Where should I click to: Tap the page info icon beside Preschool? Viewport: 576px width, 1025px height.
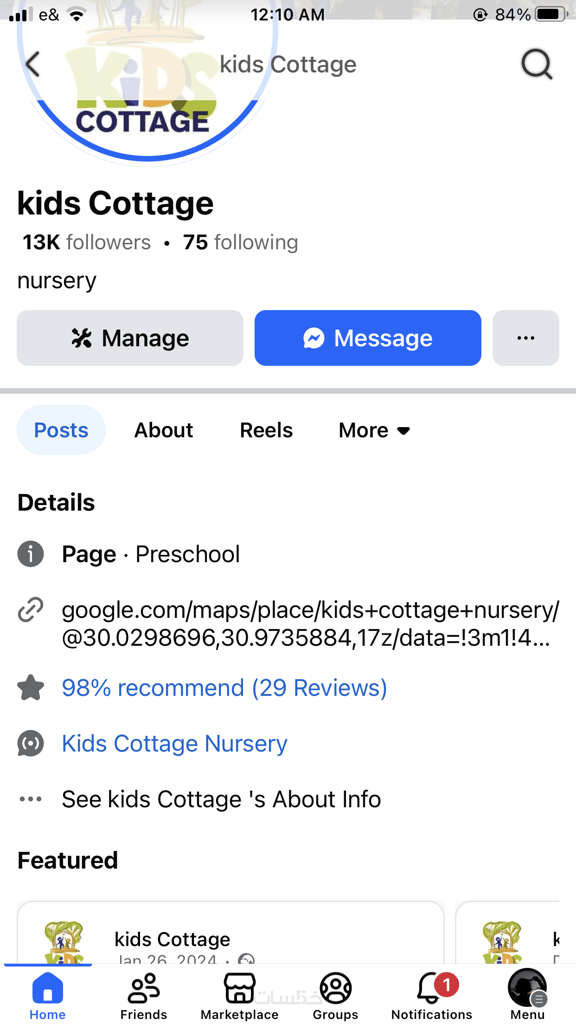(31, 554)
